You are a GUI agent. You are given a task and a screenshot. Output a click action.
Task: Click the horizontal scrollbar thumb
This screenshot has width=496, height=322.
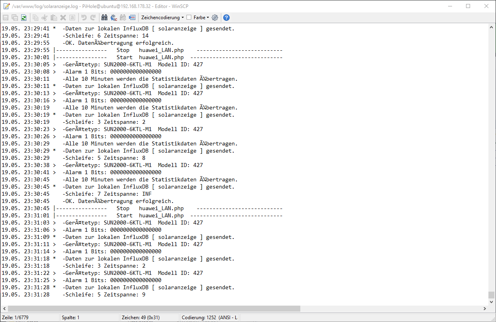point(154,309)
